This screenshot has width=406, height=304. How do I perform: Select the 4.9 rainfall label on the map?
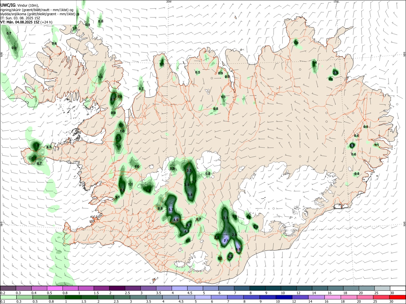176,220
